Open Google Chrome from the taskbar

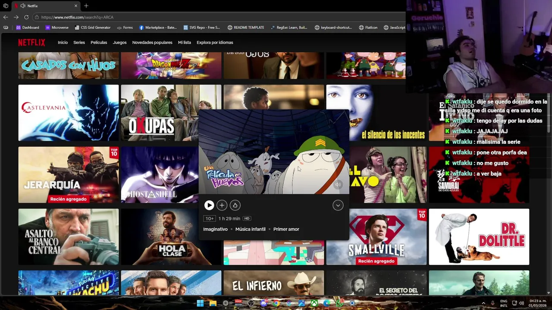[x=276, y=303]
